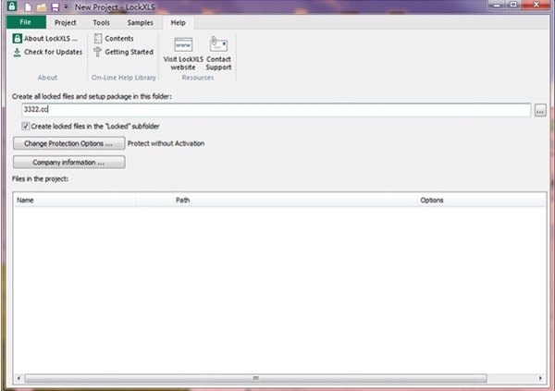Click the left scroll arrow of files list
Screen dimensions: 555x391
(x=18, y=378)
